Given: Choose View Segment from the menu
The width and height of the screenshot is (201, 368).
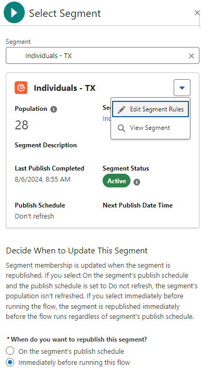Looking at the screenshot, I should (x=150, y=128).
